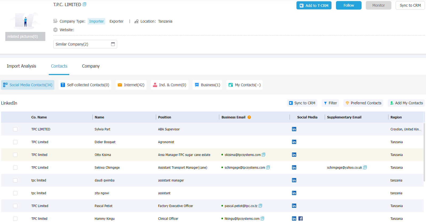
Task: Select the Otto Kisima row checkbox
Action: pyautogui.click(x=15, y=155)
